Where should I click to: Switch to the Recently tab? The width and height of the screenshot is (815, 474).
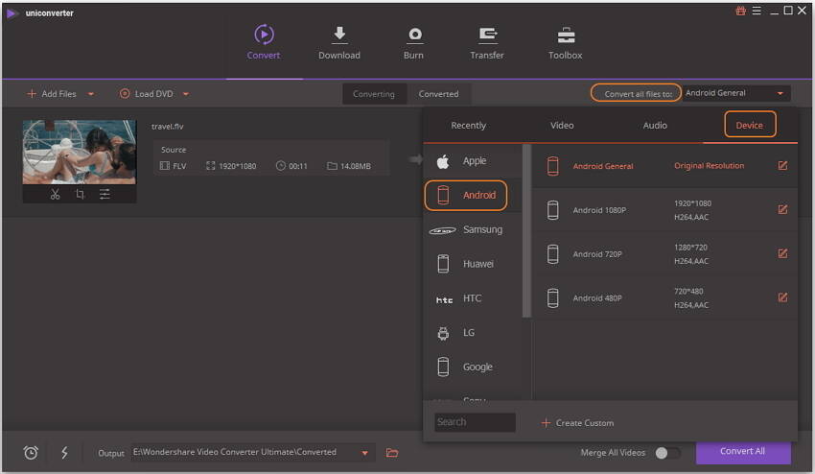click(x=468, y=126)
